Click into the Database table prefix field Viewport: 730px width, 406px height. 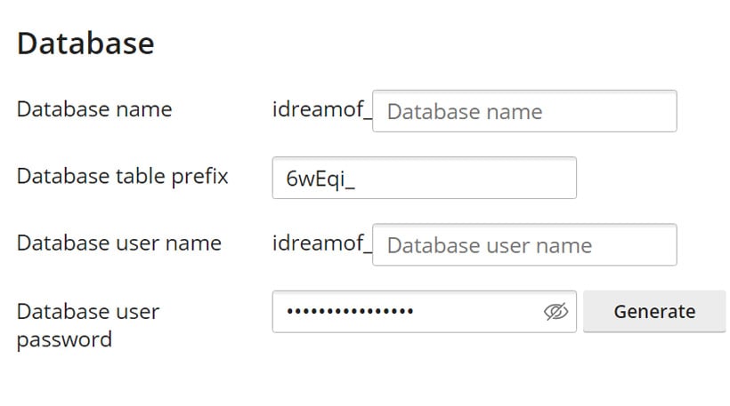424,178
